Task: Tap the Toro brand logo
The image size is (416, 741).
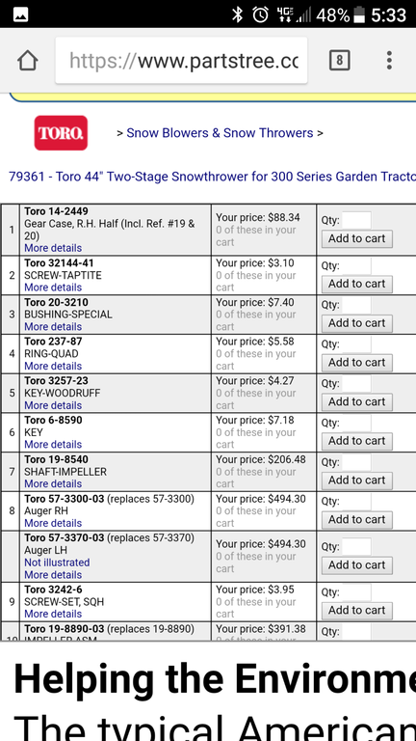Action: click(x=61, y=133)
